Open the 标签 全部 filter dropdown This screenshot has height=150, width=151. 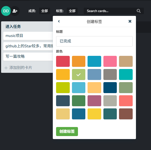pyautogui.click(x=72, y=11)
